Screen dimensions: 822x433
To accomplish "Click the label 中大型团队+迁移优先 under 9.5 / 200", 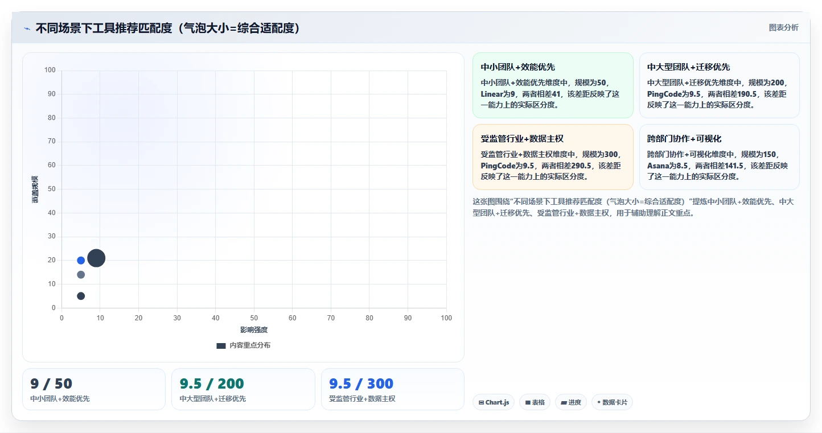I will pos(213,399).
